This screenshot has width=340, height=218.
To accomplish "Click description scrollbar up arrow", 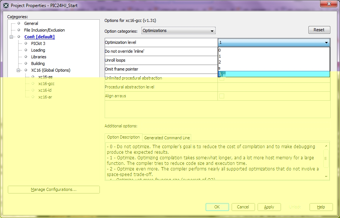I will (326, 146).
